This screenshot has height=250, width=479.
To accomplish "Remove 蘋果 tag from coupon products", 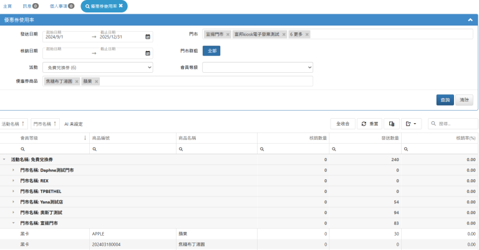I will click(x=96, y=81).
